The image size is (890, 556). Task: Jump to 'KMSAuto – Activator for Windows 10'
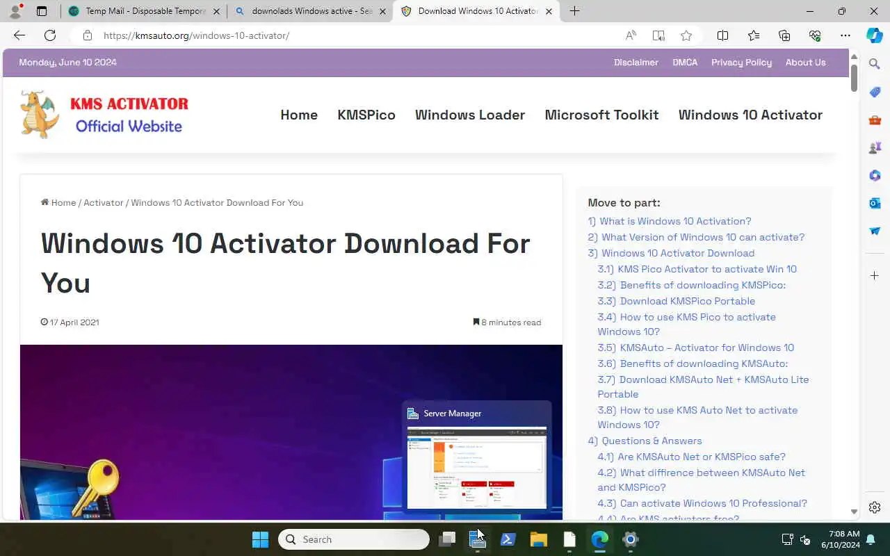pos(696,347)
